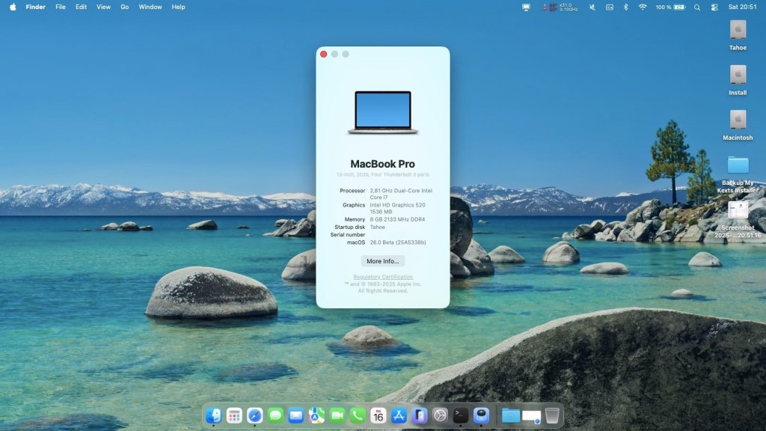Open the Go menu
This screenshot has height=431, width=766.
point(124,7)
